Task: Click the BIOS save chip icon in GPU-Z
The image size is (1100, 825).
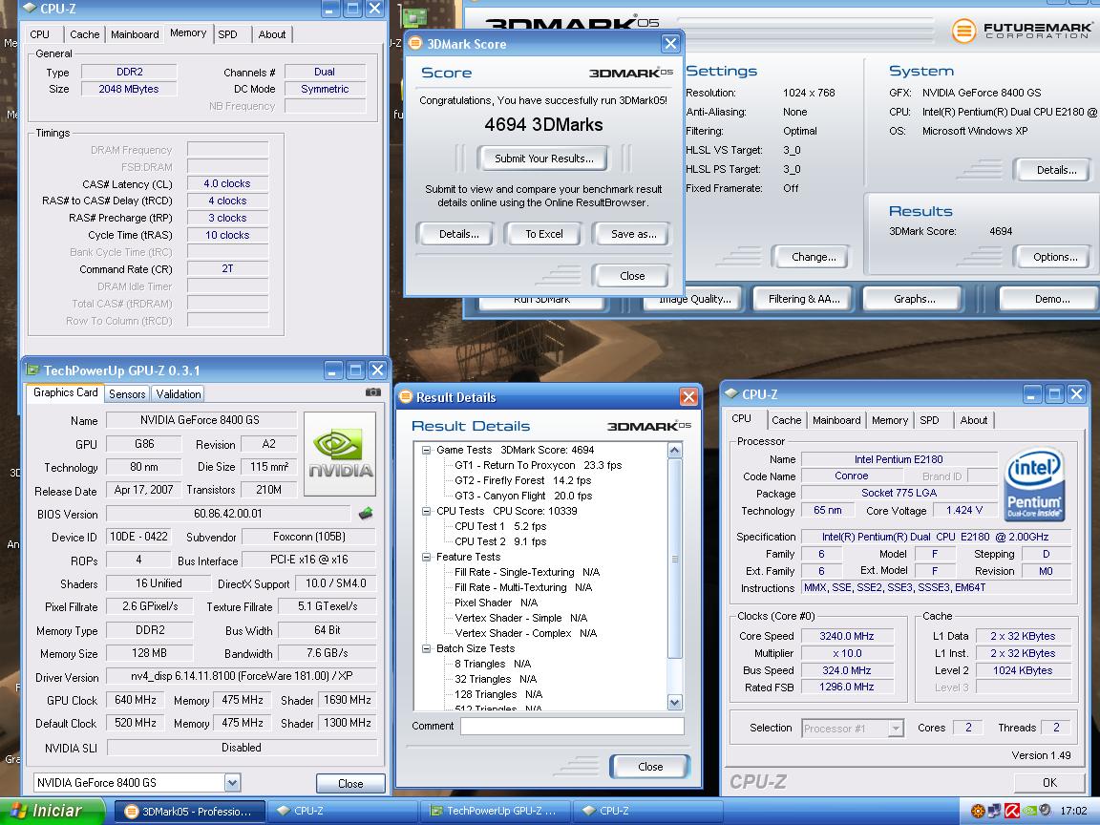Action: tap(366, 514)
